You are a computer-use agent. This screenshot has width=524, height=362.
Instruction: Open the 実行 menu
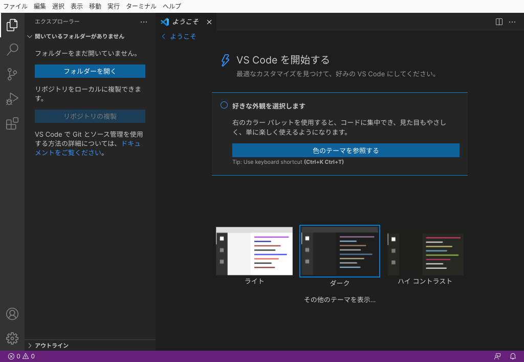click(x=113, y=6)
